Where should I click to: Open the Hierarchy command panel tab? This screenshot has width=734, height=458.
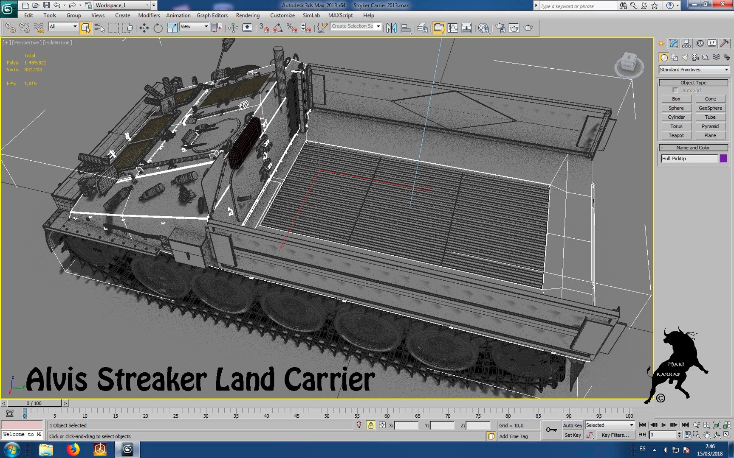point(686,43)
